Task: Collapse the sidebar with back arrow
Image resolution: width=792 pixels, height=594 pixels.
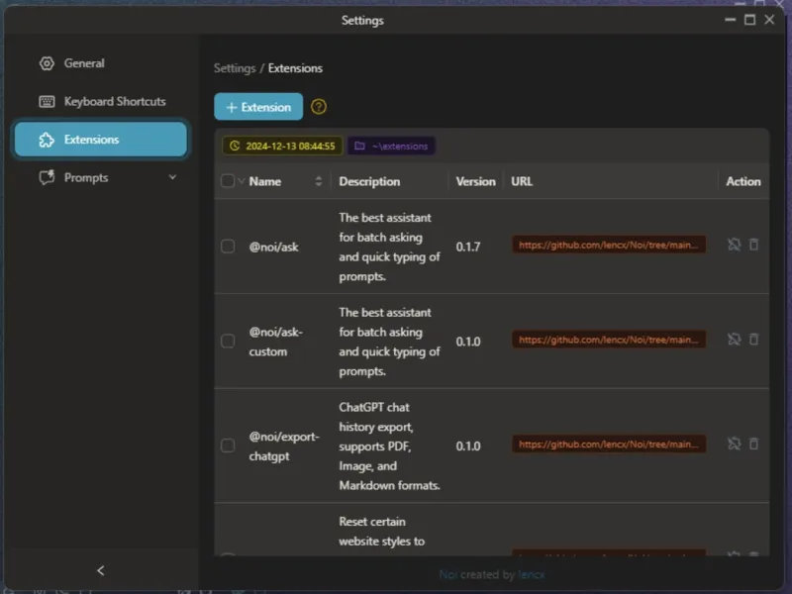Action: coord(101,571)
